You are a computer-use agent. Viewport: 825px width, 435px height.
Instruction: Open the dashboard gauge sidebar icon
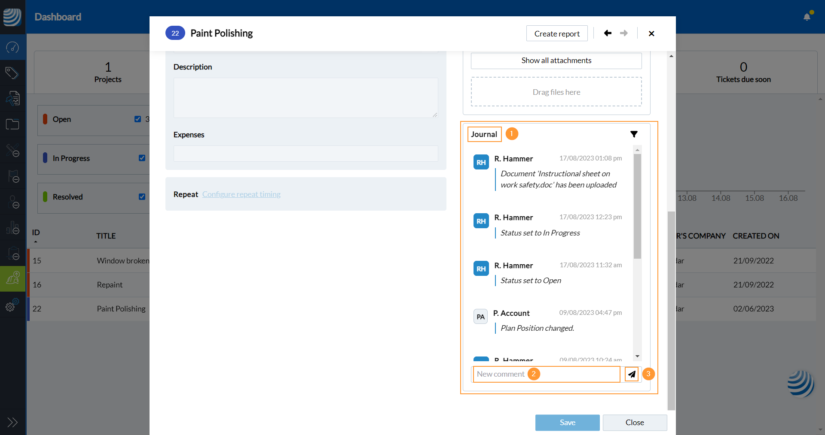point(12,47)
